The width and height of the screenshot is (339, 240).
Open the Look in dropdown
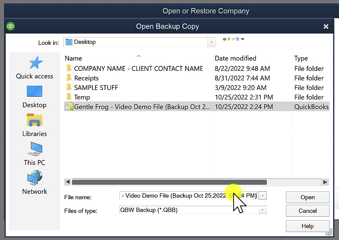tap(211, 42)
